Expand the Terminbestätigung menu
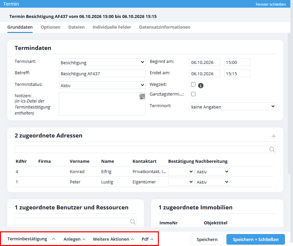293x246 pixels. point(31,239)
